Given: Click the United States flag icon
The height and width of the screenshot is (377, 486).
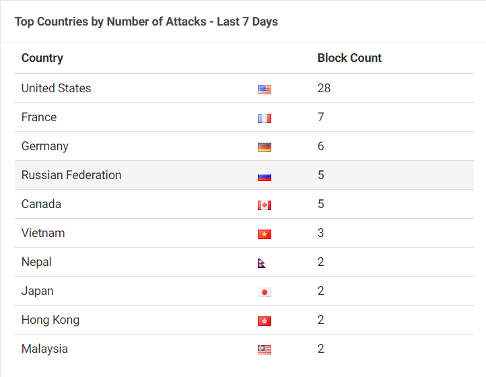Looking at the screenshot, I should pos(265,90).
